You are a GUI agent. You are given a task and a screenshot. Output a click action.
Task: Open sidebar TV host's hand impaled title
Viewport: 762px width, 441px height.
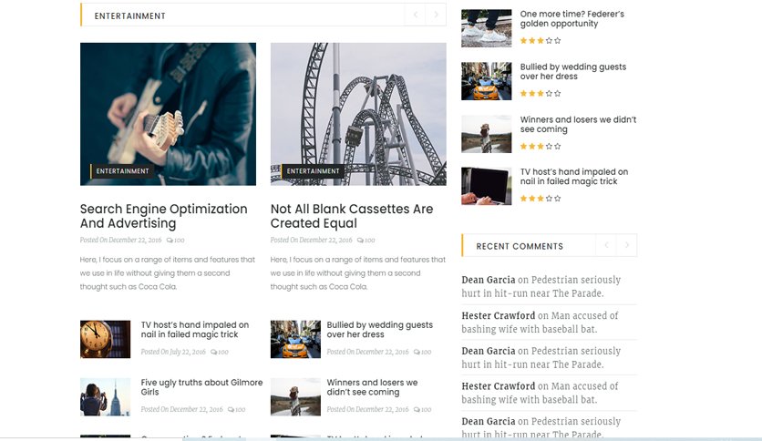coord(574,177)
